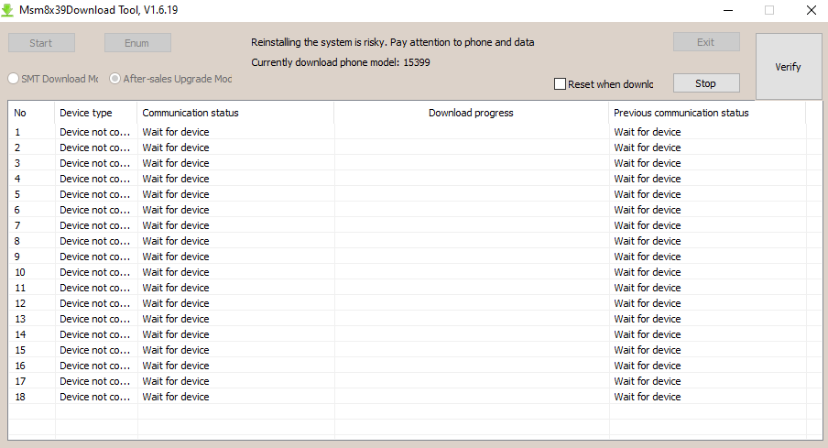Click the Stop button
The width and height of the screenshot is (828, 448).
[x=706, y=83]
